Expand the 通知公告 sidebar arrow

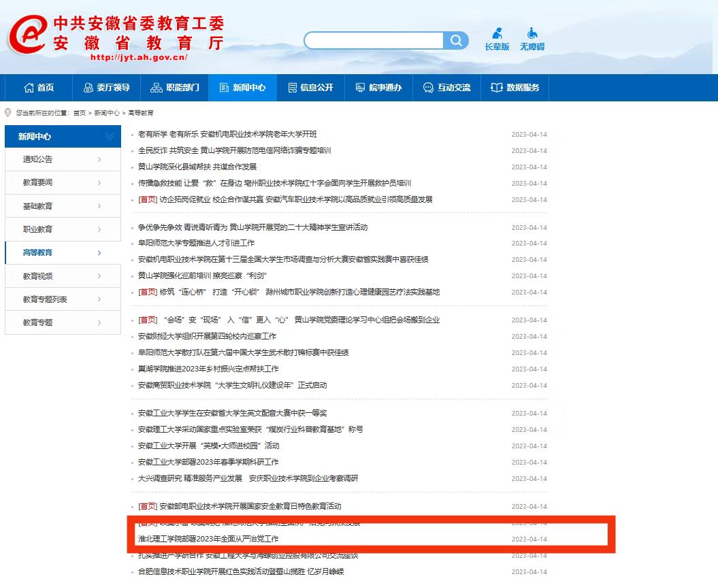click(99, 160)
